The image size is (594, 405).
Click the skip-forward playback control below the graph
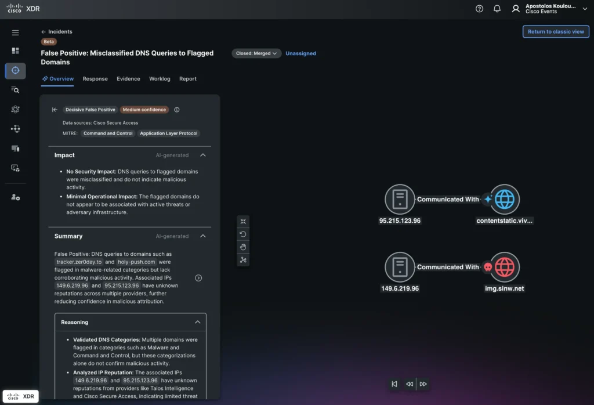(x=423, y=384)
